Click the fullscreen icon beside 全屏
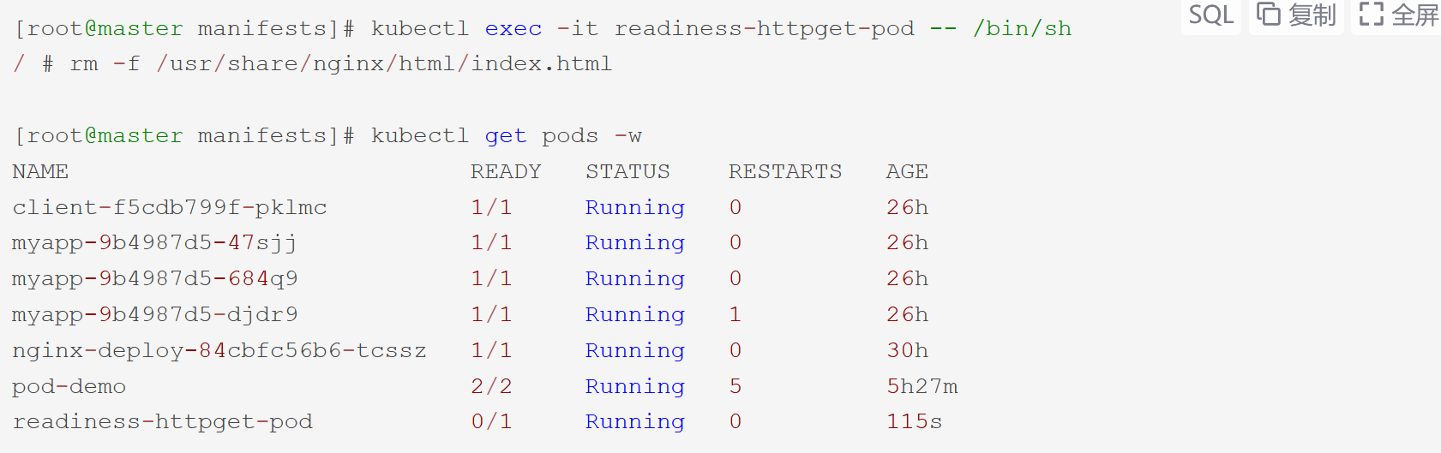The image size is (1441, 453). point(1371,15)
